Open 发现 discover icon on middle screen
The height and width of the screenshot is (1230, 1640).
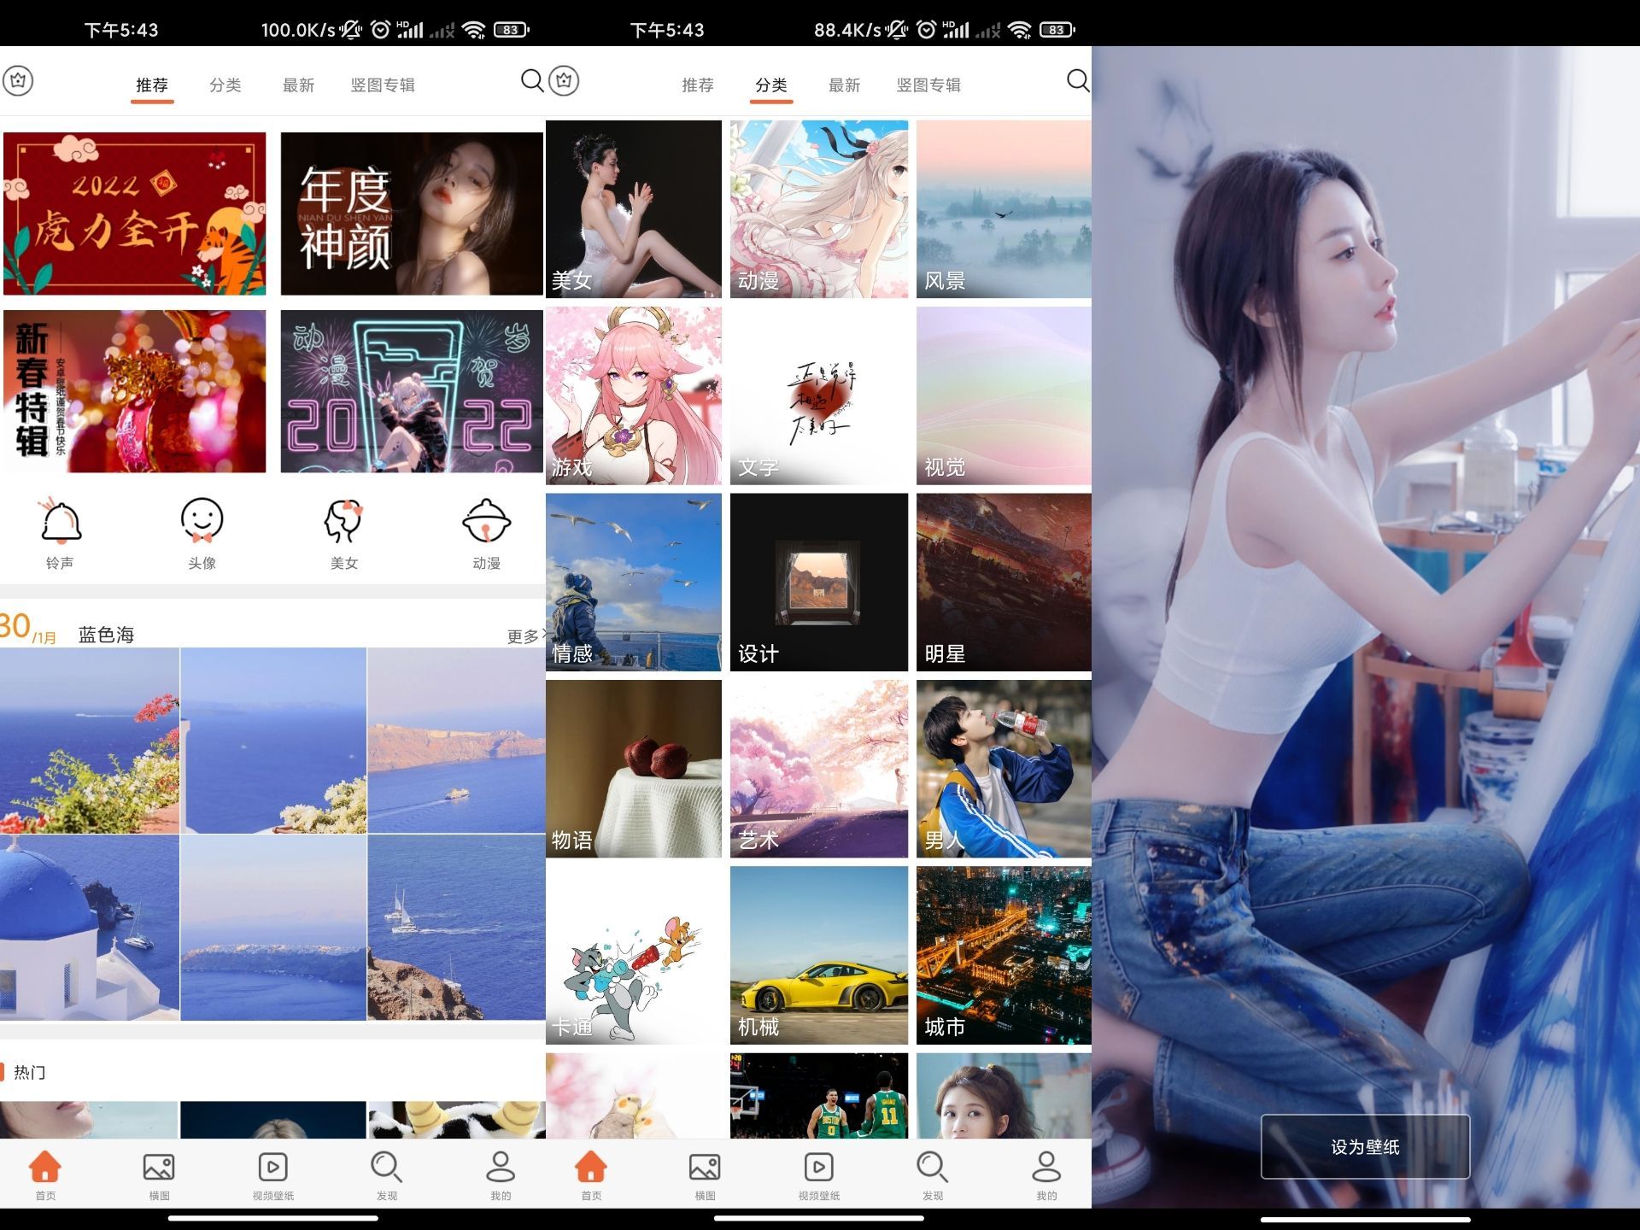pyautogui.click(x=933, y=1175)
